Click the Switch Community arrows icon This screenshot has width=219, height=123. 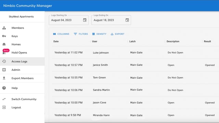(x=4, y=99)
